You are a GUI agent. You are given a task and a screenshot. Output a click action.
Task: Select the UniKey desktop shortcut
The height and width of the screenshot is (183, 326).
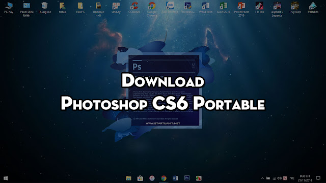point(116,8)
